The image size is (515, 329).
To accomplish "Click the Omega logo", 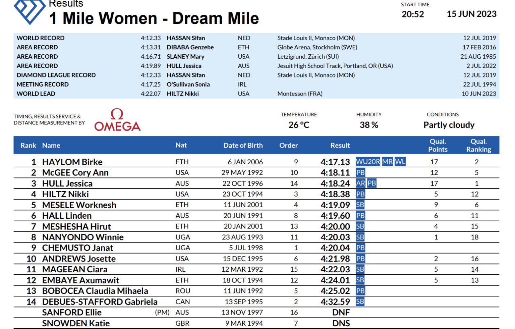I will tap(117, 120).
